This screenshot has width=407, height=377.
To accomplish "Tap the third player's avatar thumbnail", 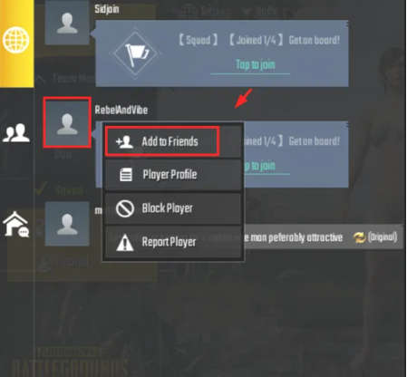I will click(67, 224).
